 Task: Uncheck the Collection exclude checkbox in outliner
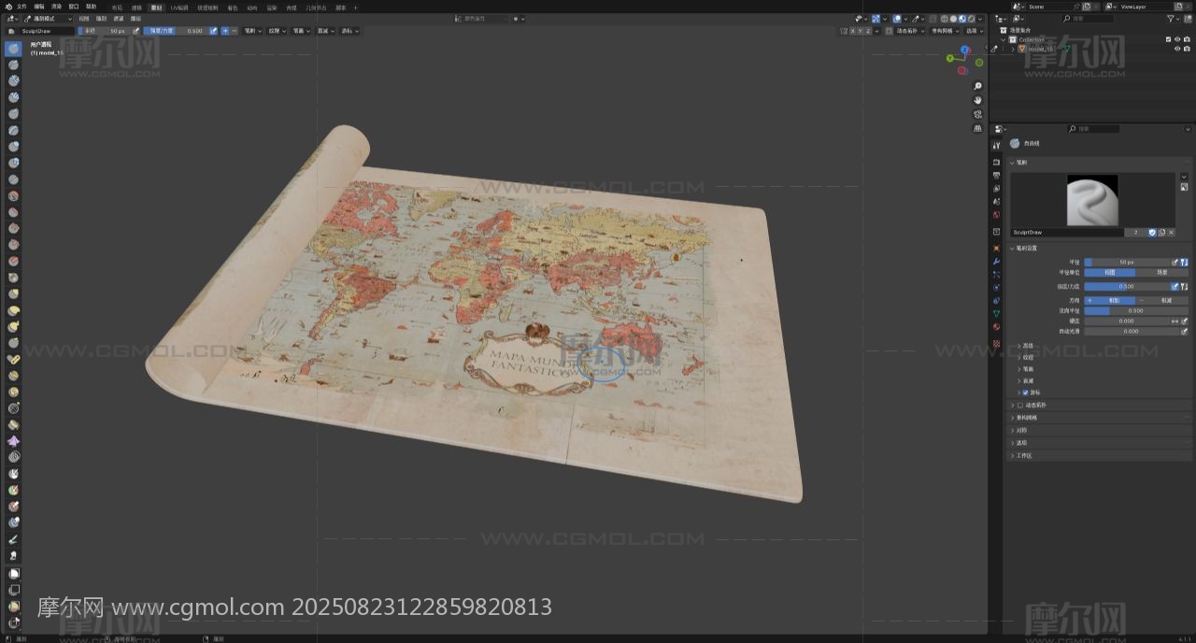tap(1168, 39)
